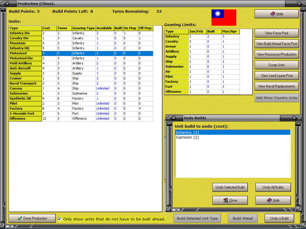
Task: Select the Motorized Div unit row
Action: [x=81, y=59]
